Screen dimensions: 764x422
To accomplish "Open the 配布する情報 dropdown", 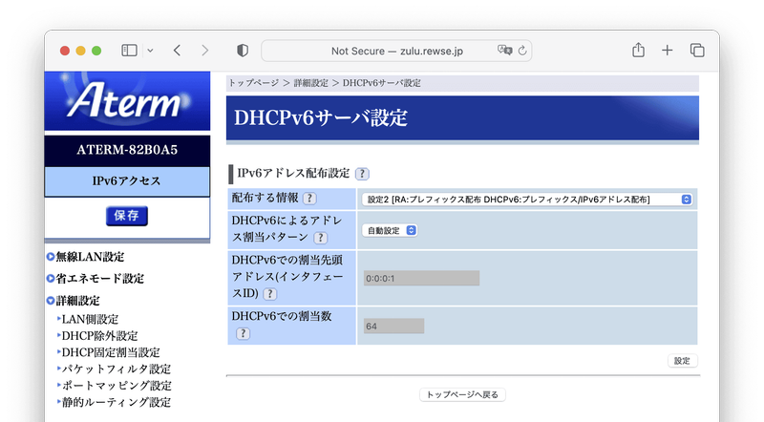I will [x=528, y=199].
